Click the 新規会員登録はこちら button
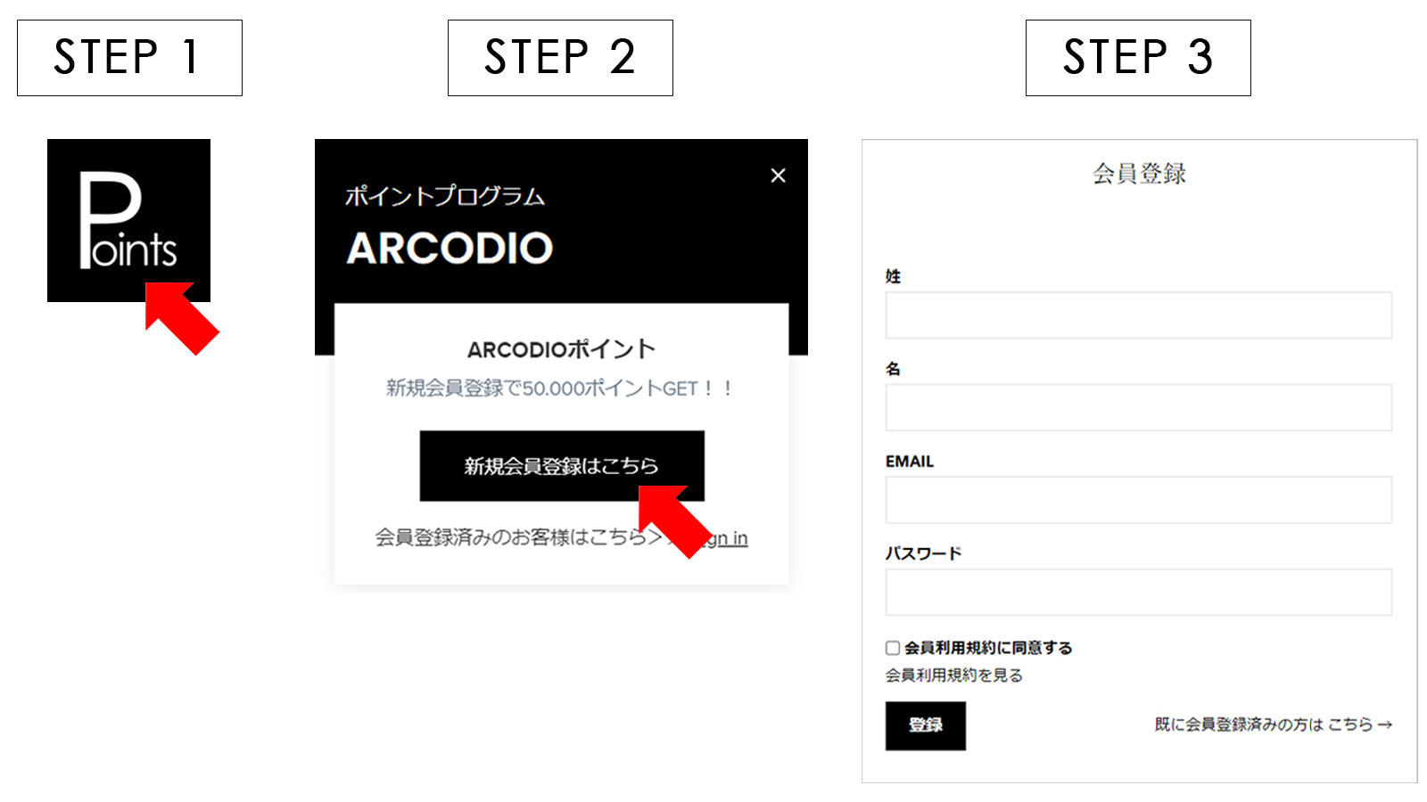Image resolution: width=1427 pixels, height=802 pixels. (562, 466)
